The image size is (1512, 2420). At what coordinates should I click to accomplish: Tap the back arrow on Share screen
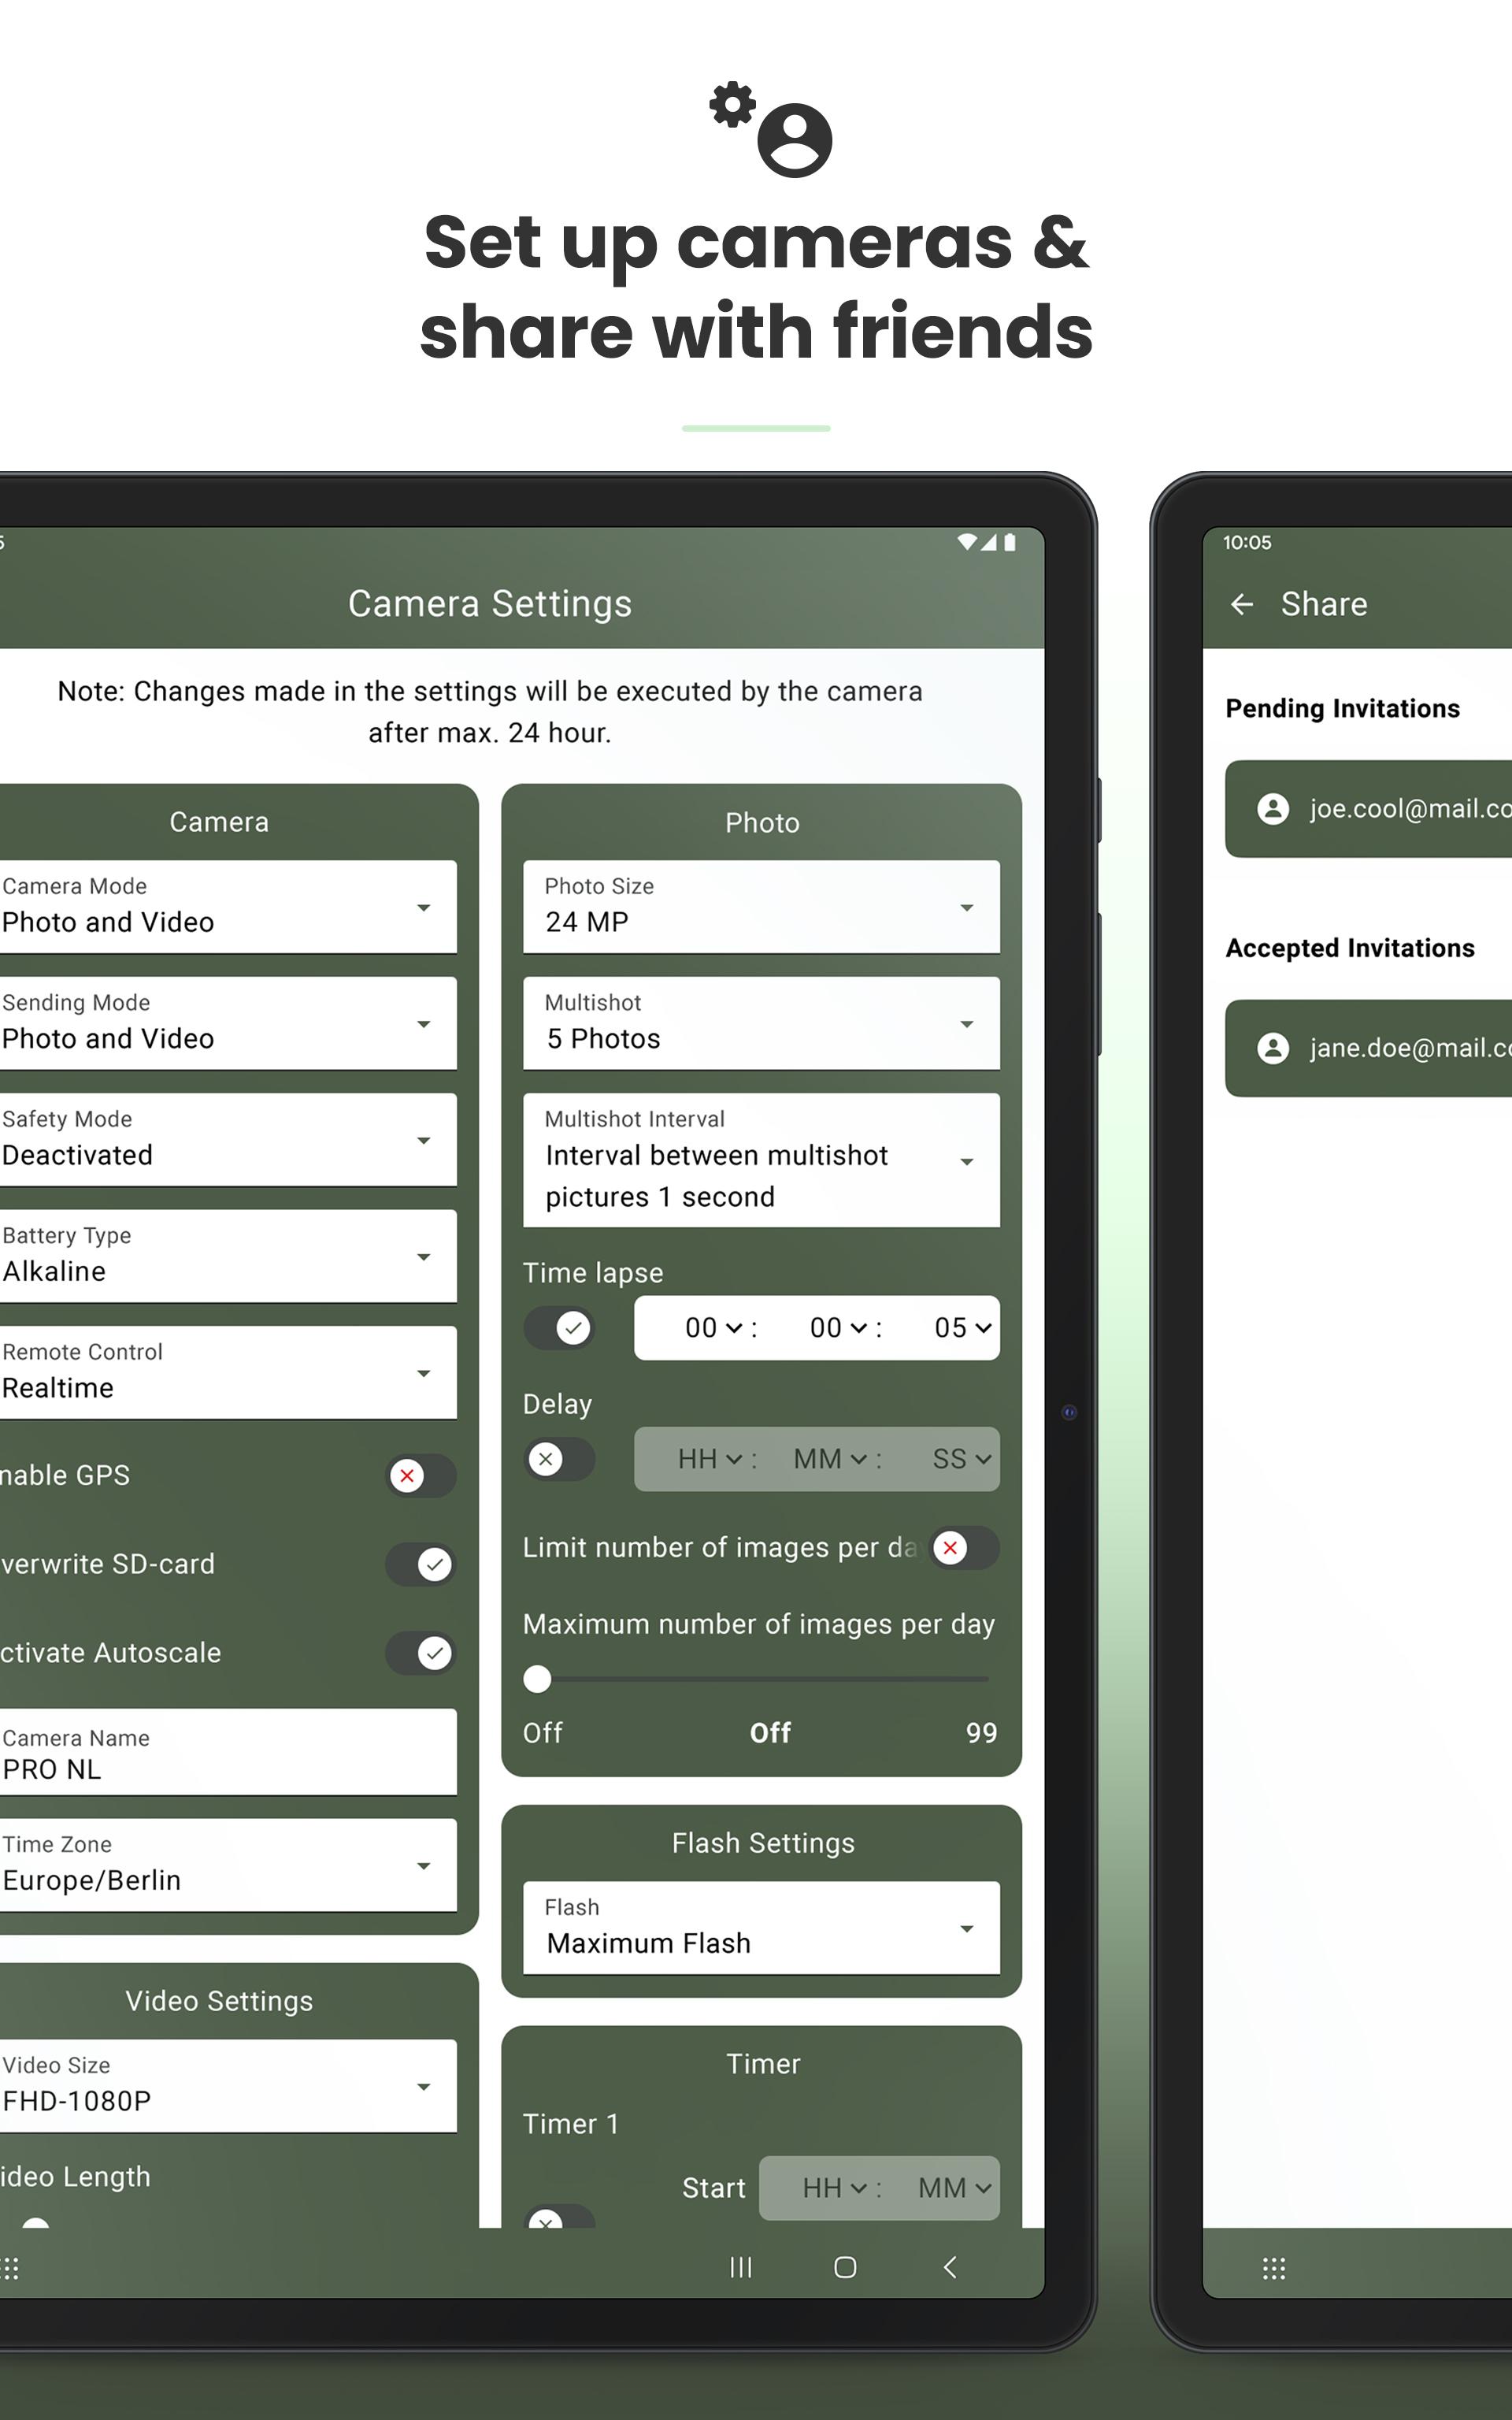tap(1241, 604)
